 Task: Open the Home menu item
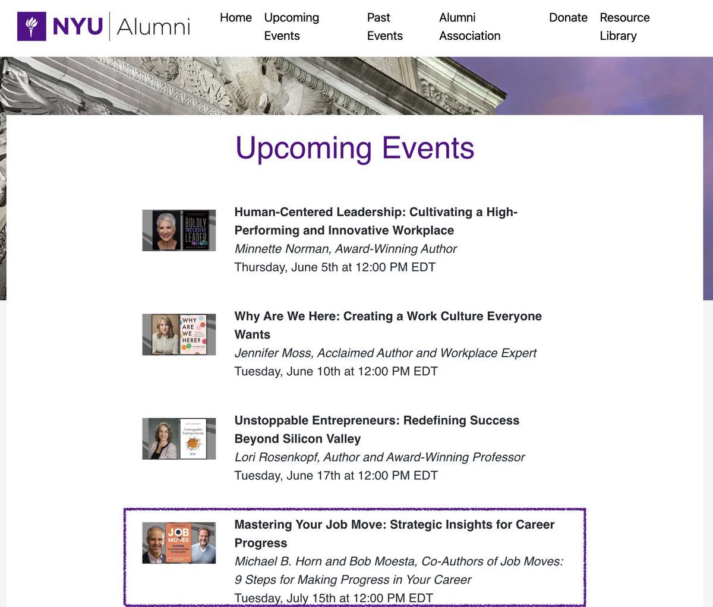pyautogui.click(x=236, y=18)
